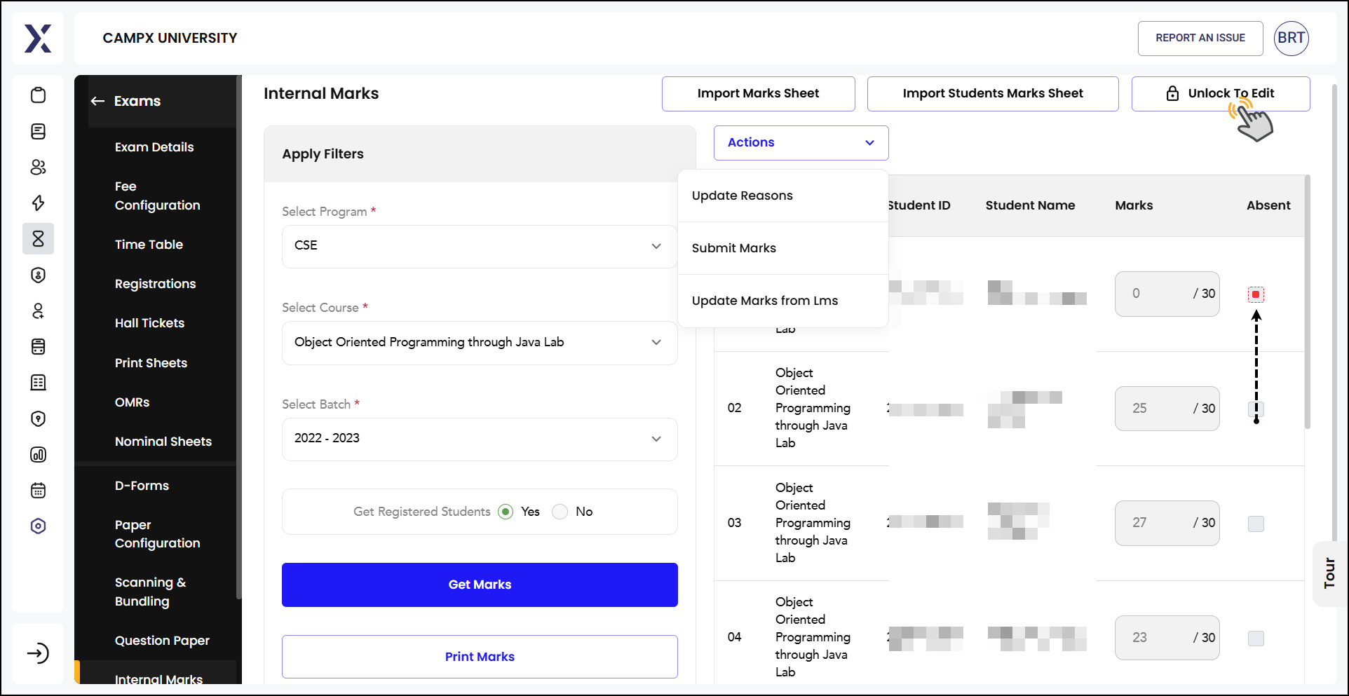Open the bus transport icon in left rail
The height and width of the screenshot is (696, 1349).
(x=39, y=346)
